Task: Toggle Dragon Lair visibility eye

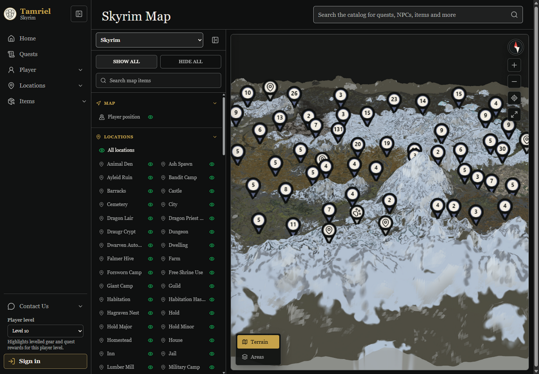Action: tap(150, 218)
